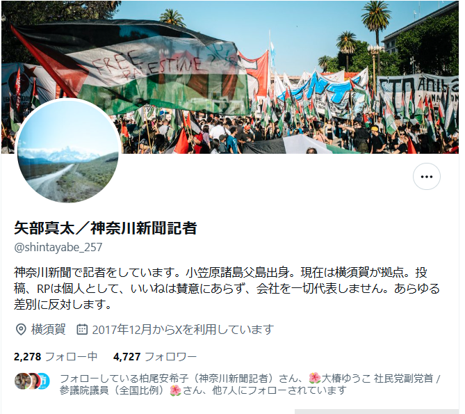The width and height of the screenshot is (465, 414).
Task: Click the 横須賀 location text
Action: pyautogui.click(x=49, y=329)
